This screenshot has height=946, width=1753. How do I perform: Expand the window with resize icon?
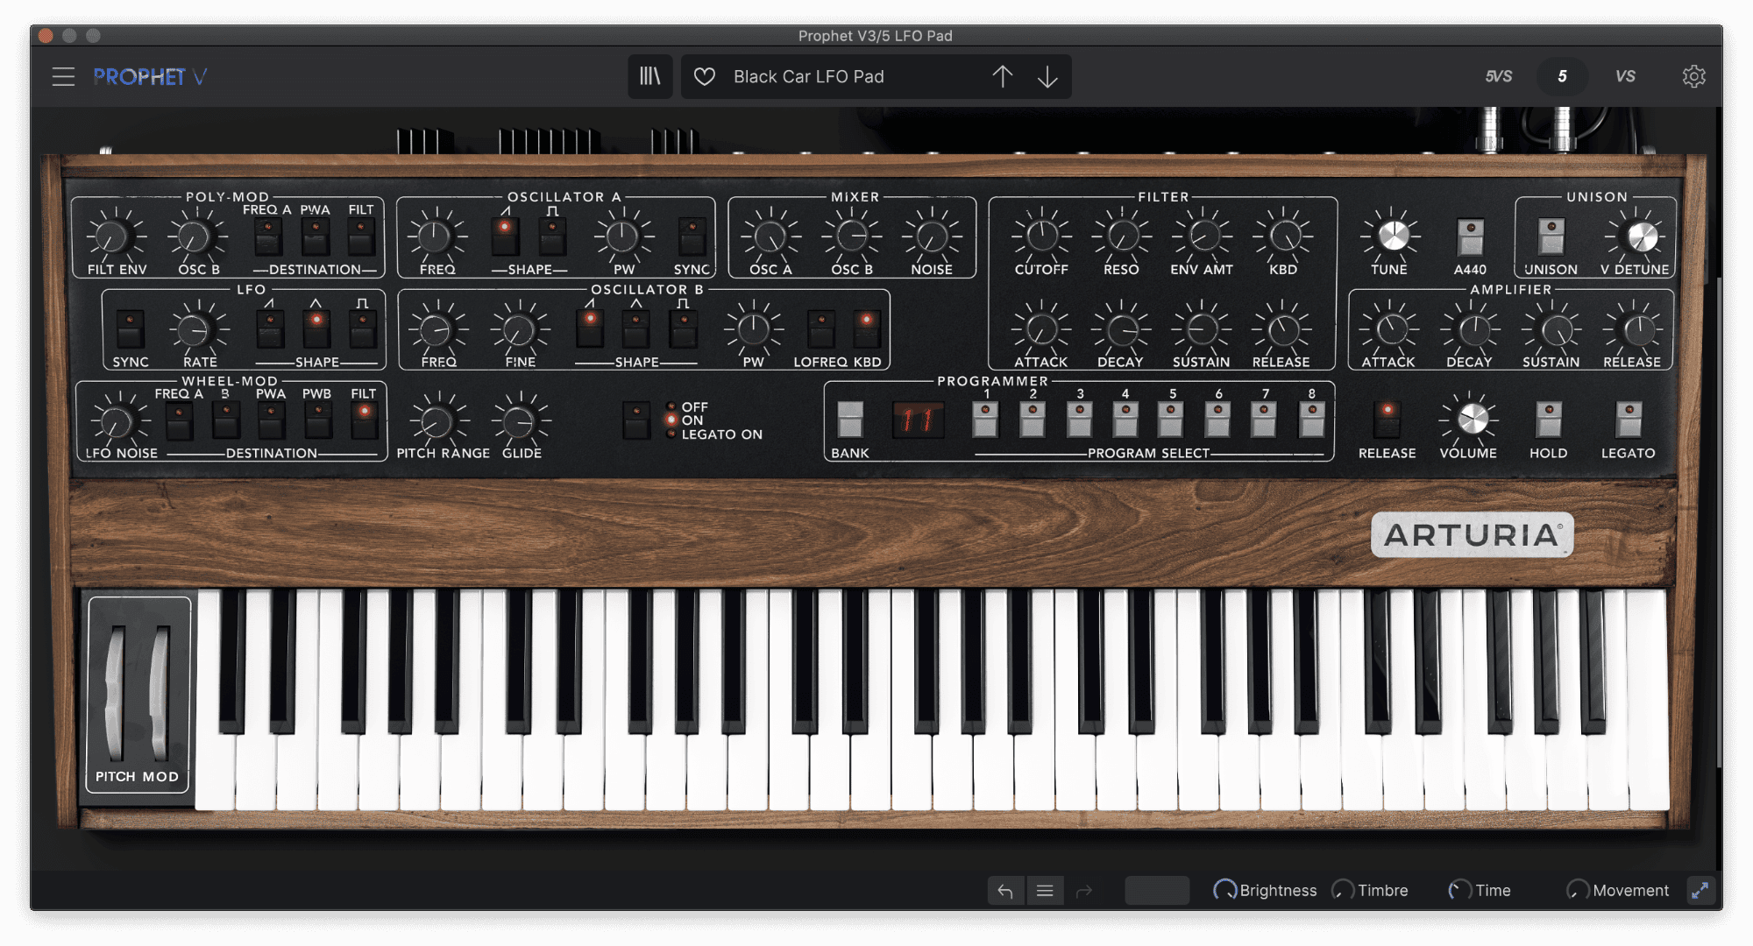point(1700,891)
